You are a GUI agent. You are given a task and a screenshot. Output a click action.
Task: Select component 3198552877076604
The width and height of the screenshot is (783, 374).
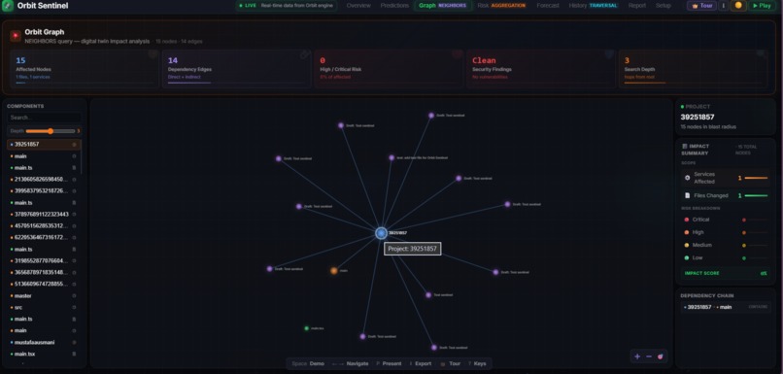(44, 260)
